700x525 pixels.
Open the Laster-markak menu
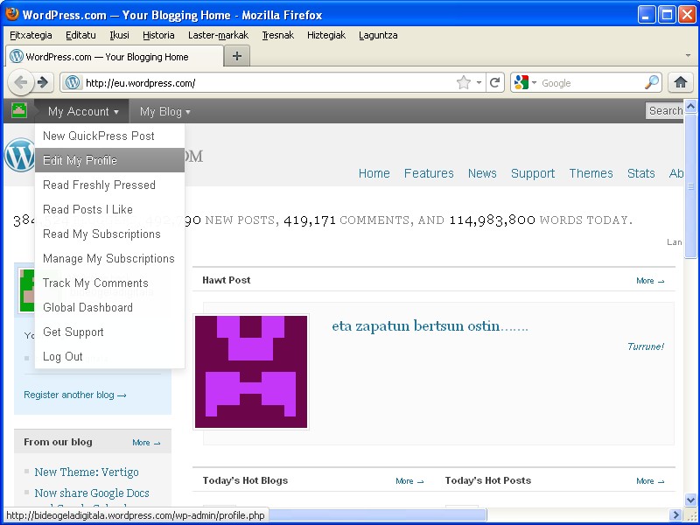coord(218,35)
